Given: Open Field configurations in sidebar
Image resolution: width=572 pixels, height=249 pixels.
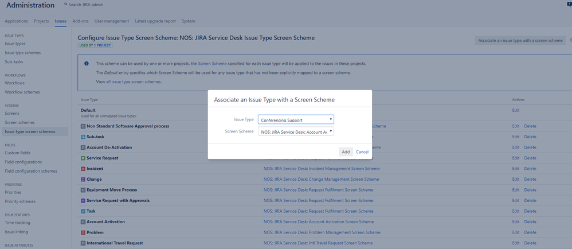Looking at the screenshot, I should pyautogui.click(x=23, y=162).
